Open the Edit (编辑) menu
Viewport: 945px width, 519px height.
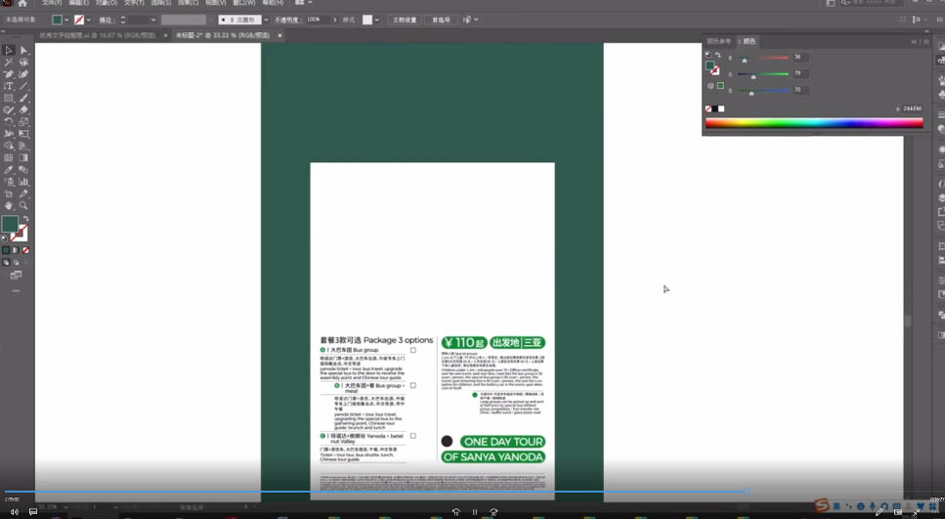78,3
